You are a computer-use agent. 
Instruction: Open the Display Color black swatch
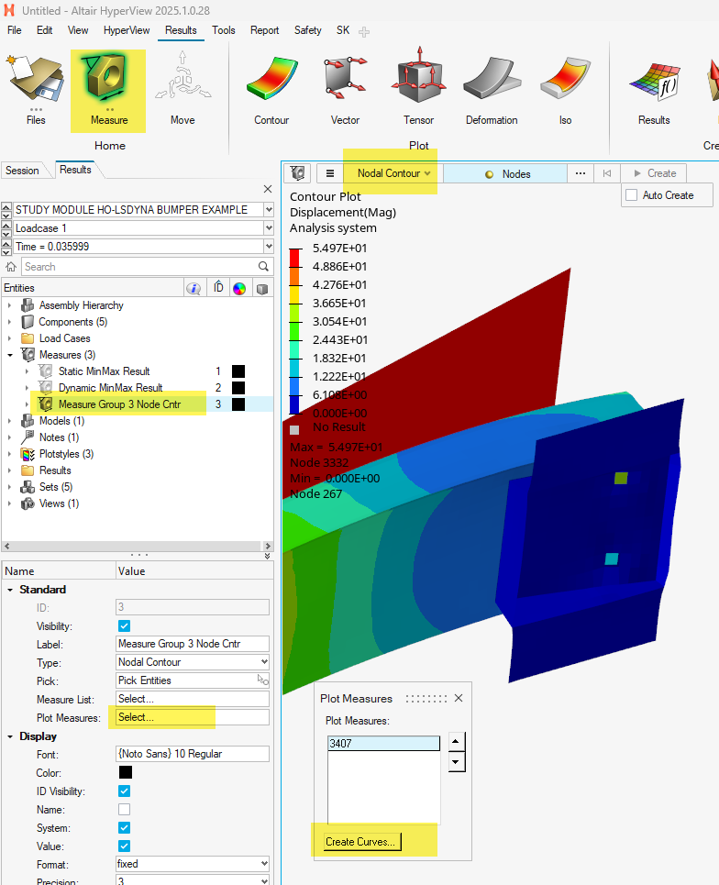pyautogui.click(x=126, y=772)
